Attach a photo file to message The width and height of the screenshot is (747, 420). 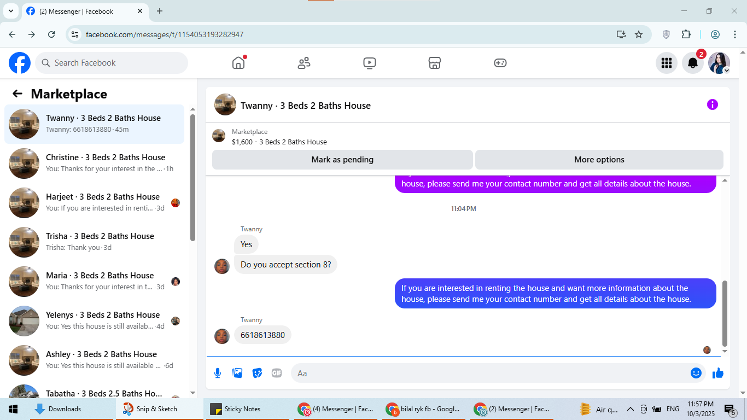click(237, 373)
